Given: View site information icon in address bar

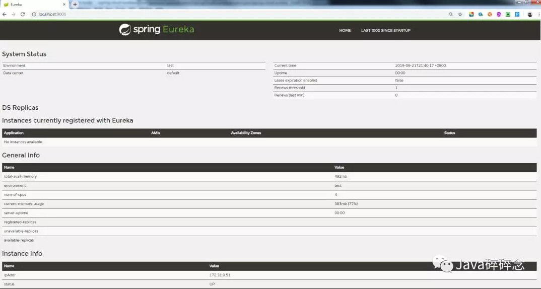Looking at the screenshot, I should [x=34, y=14].
